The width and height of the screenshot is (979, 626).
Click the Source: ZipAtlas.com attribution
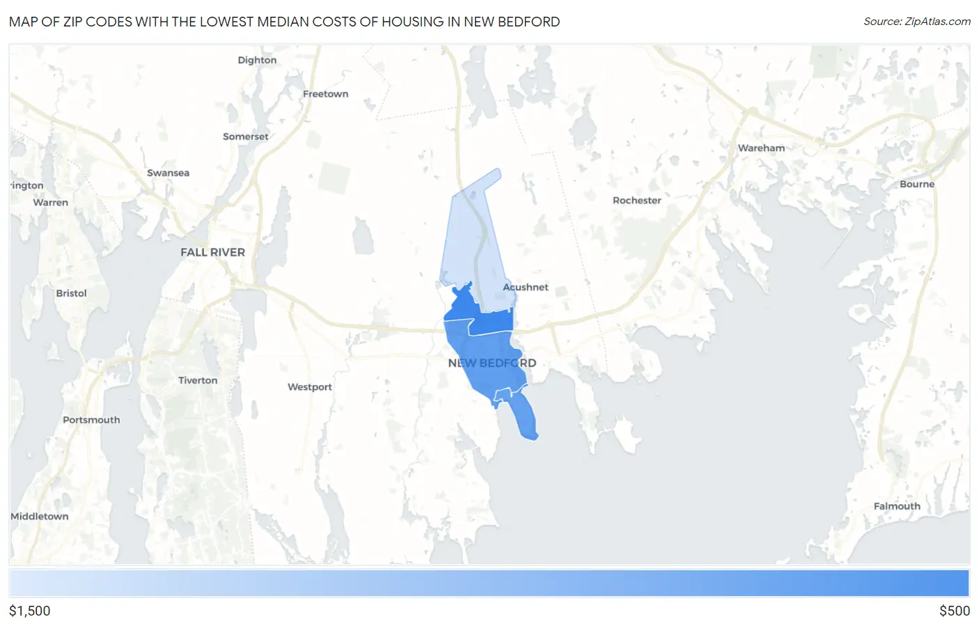click(x=917, y=22)
